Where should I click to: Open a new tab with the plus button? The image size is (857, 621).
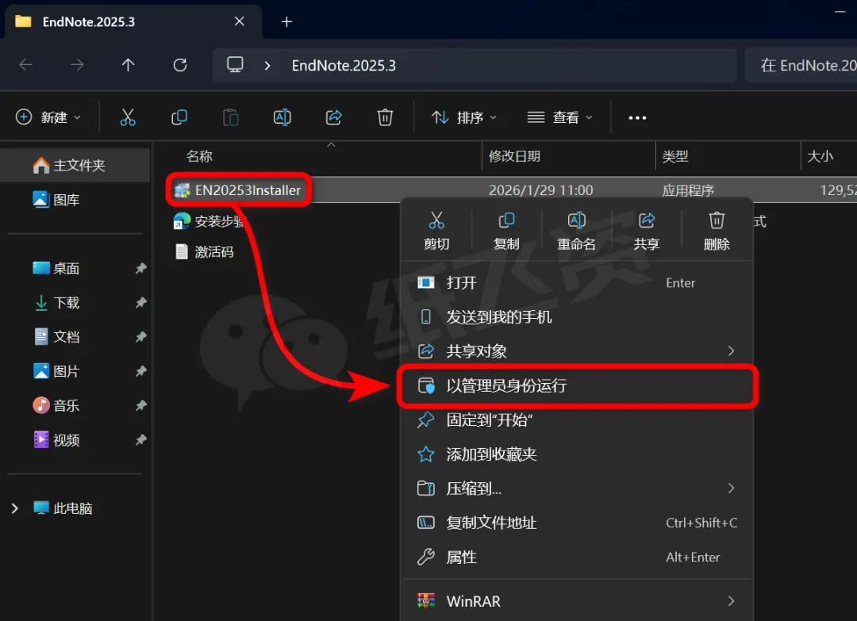click(286, 22)
